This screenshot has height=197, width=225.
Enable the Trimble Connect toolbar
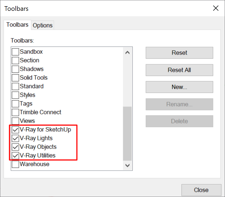15,112
